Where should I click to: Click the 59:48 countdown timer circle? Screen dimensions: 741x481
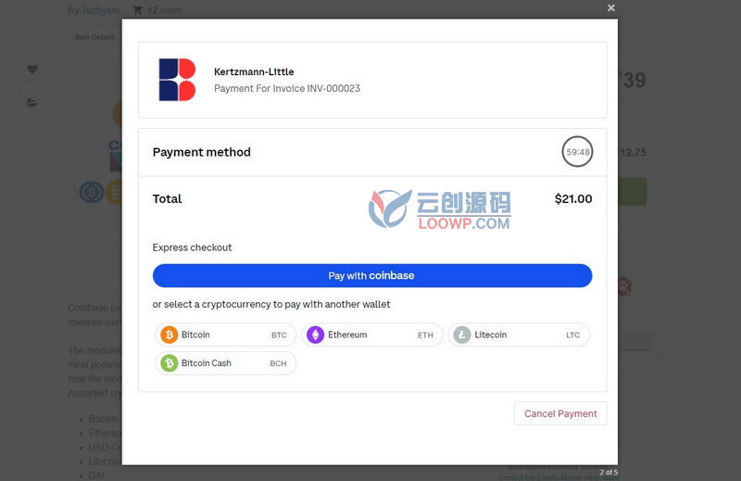(x=577, y=152)
